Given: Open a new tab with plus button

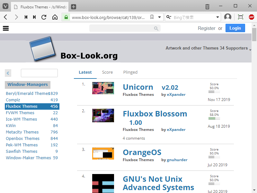Looking at the screenshot, I should tap(74, 7).
